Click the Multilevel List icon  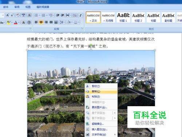point(51,15)
